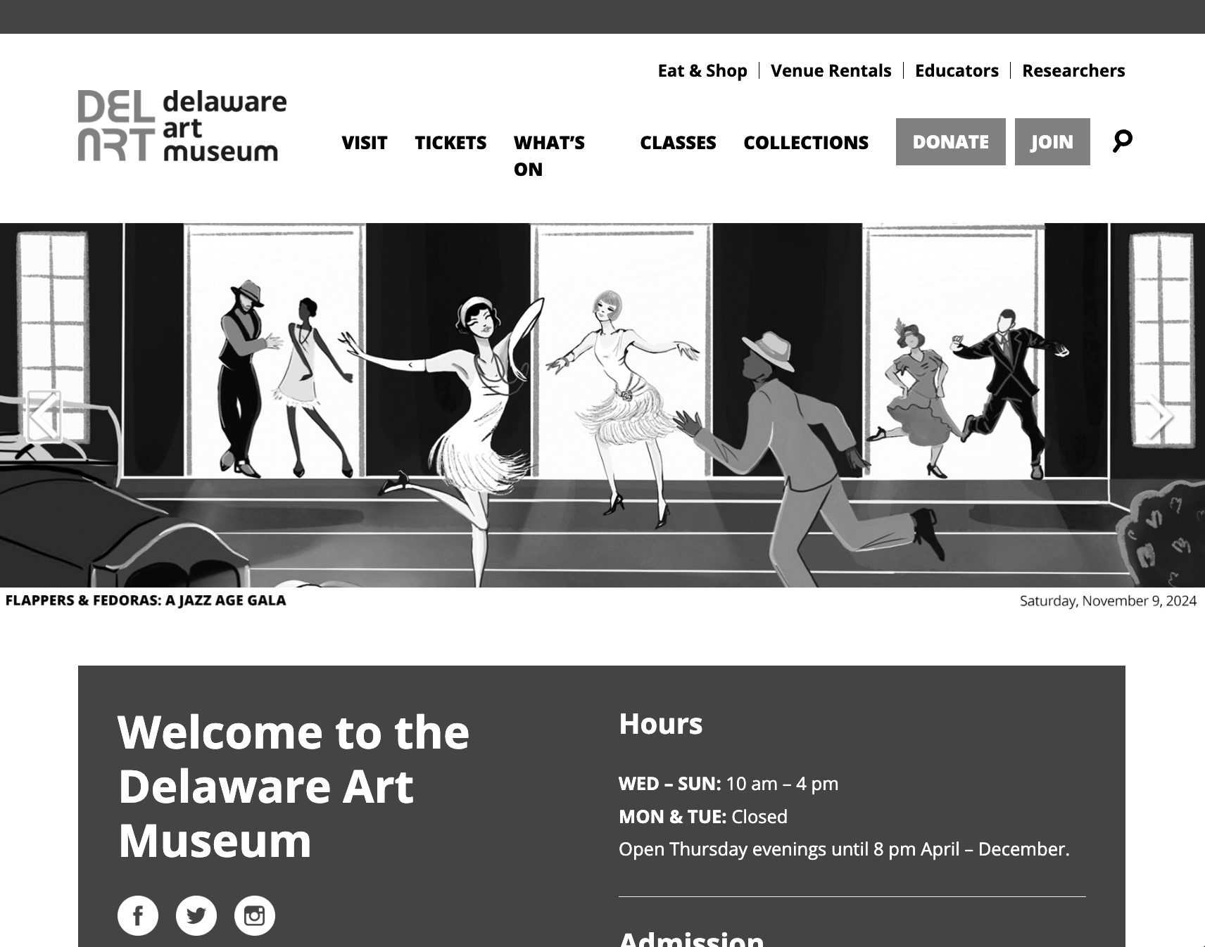Screen dimensions: 1205x947
Task: Go to previous slide with left arrow
Action: click(44, 416)
